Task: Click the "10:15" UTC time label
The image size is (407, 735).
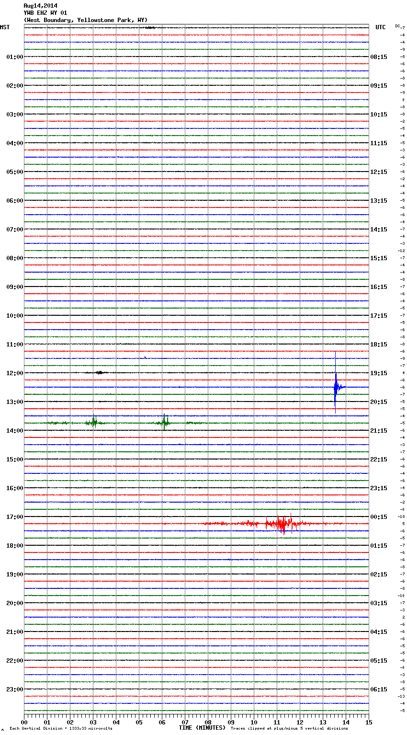Action: click(x=379, y=115)
